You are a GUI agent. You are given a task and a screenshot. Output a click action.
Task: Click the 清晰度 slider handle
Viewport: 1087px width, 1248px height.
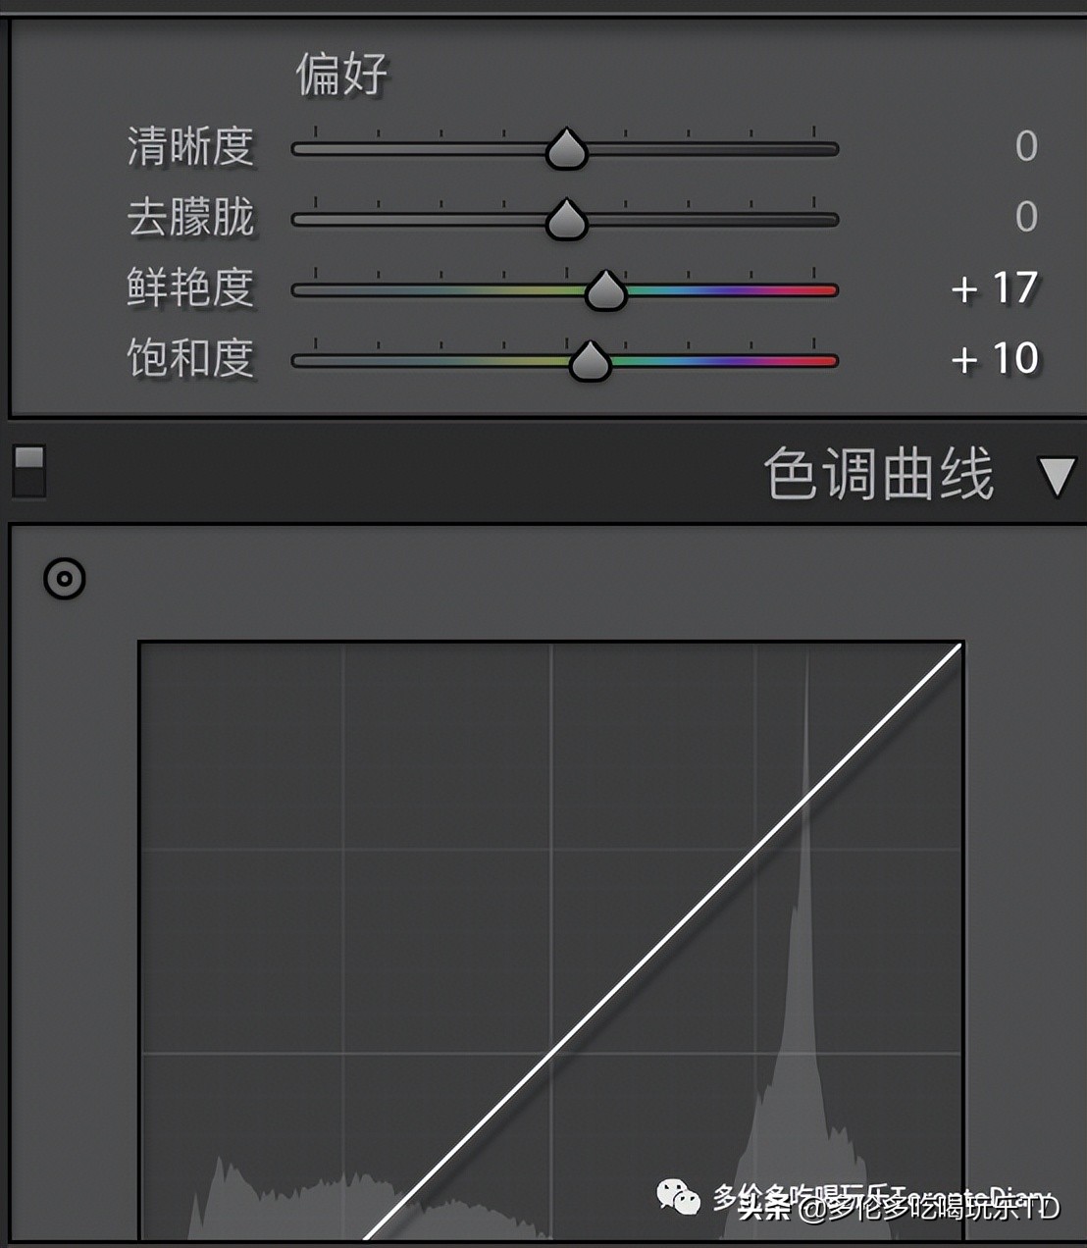click(566, 149)
